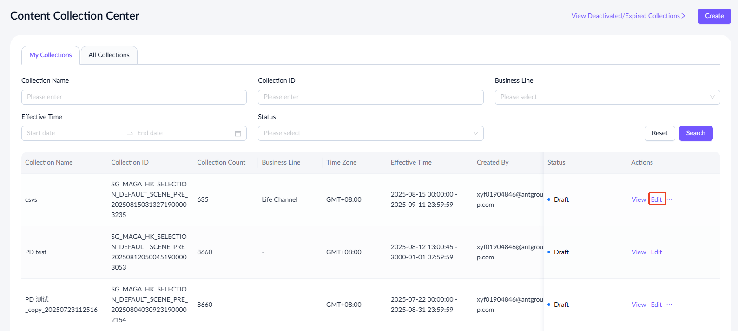
Task: View the PD test collection
Action: point(639,252)
